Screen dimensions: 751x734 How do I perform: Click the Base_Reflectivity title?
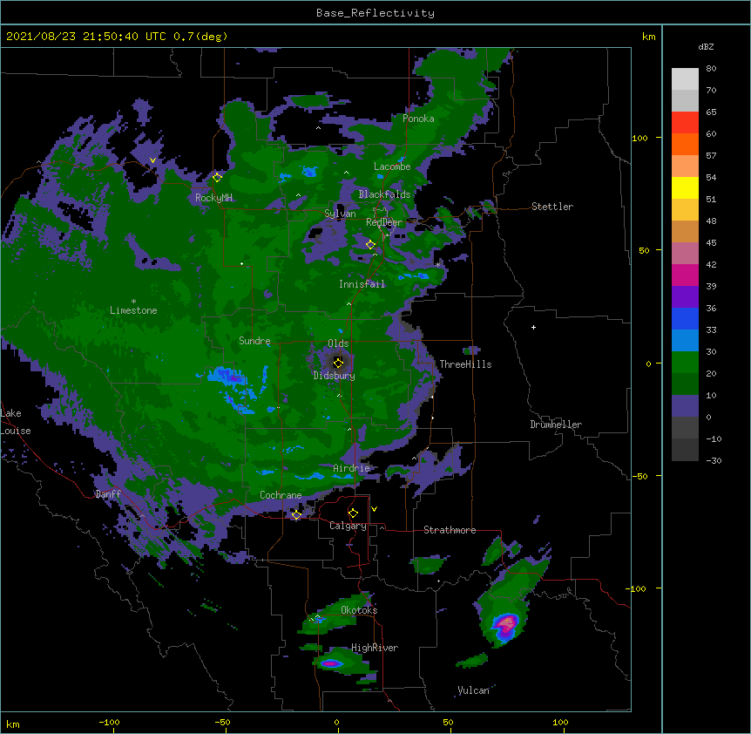click(x=375, y=13)
